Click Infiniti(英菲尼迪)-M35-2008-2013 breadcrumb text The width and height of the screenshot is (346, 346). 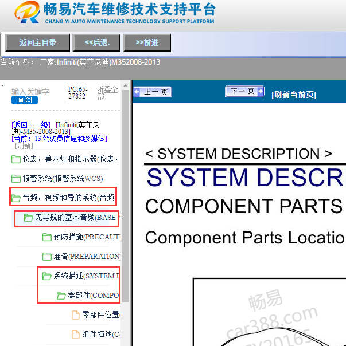pos(55,128)
